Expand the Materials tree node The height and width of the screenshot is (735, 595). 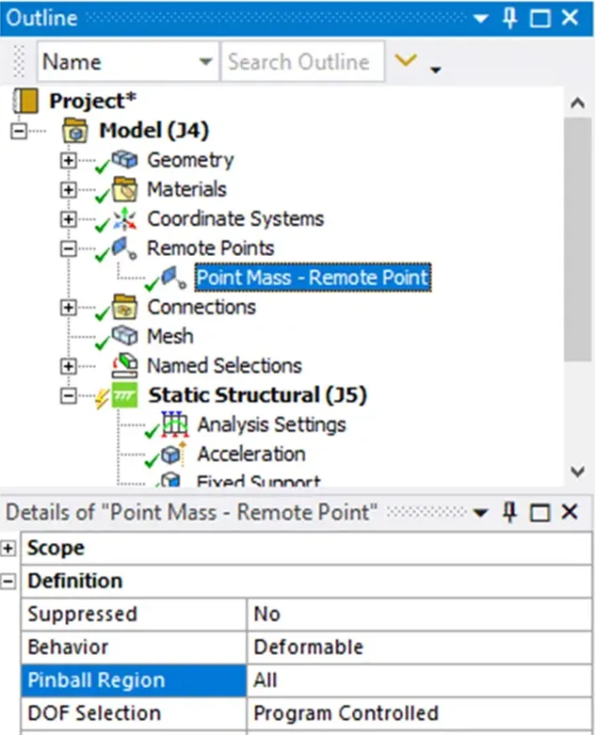(x=69, y=190)
